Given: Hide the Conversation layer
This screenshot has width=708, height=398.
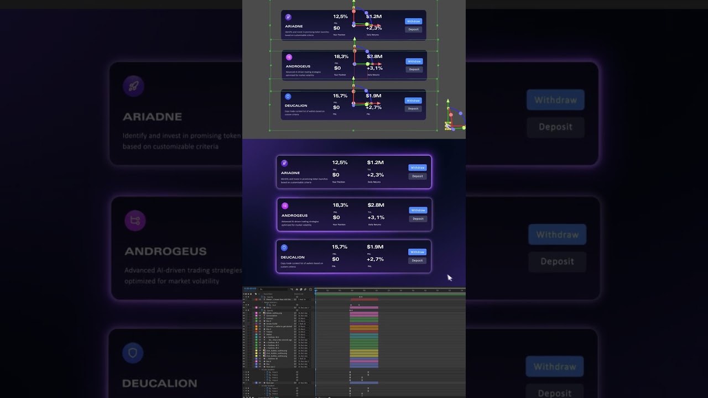Looking at the screenshot, I should tap(244, 316).
